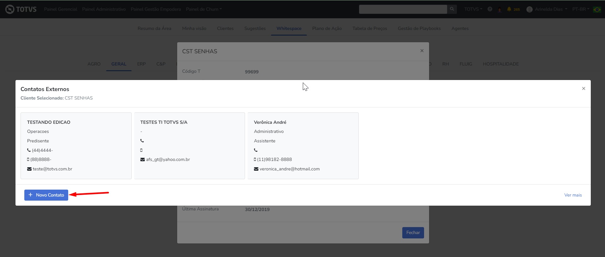Switch to the Clientes tab
This screenshot has width=605, height=257.
point(225,28)
